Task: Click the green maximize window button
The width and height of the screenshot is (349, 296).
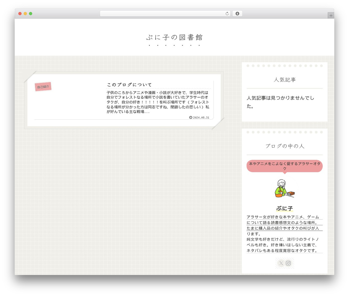Action: (31, 14)
